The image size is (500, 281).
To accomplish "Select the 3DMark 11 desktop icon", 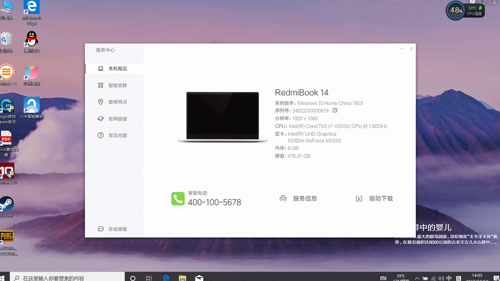I will pos(8,75).
